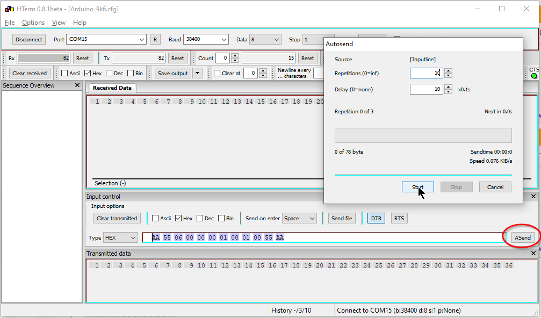541x318 pixels.
Task: Open the Options menu
Action: point(33,23)
